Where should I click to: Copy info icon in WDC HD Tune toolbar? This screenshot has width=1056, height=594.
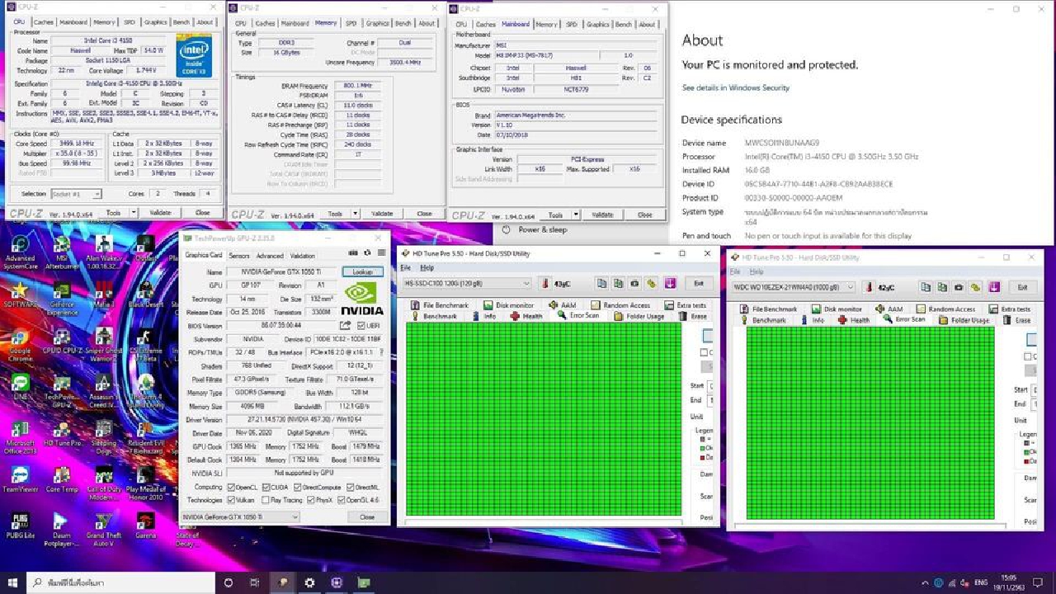point(926,287)
